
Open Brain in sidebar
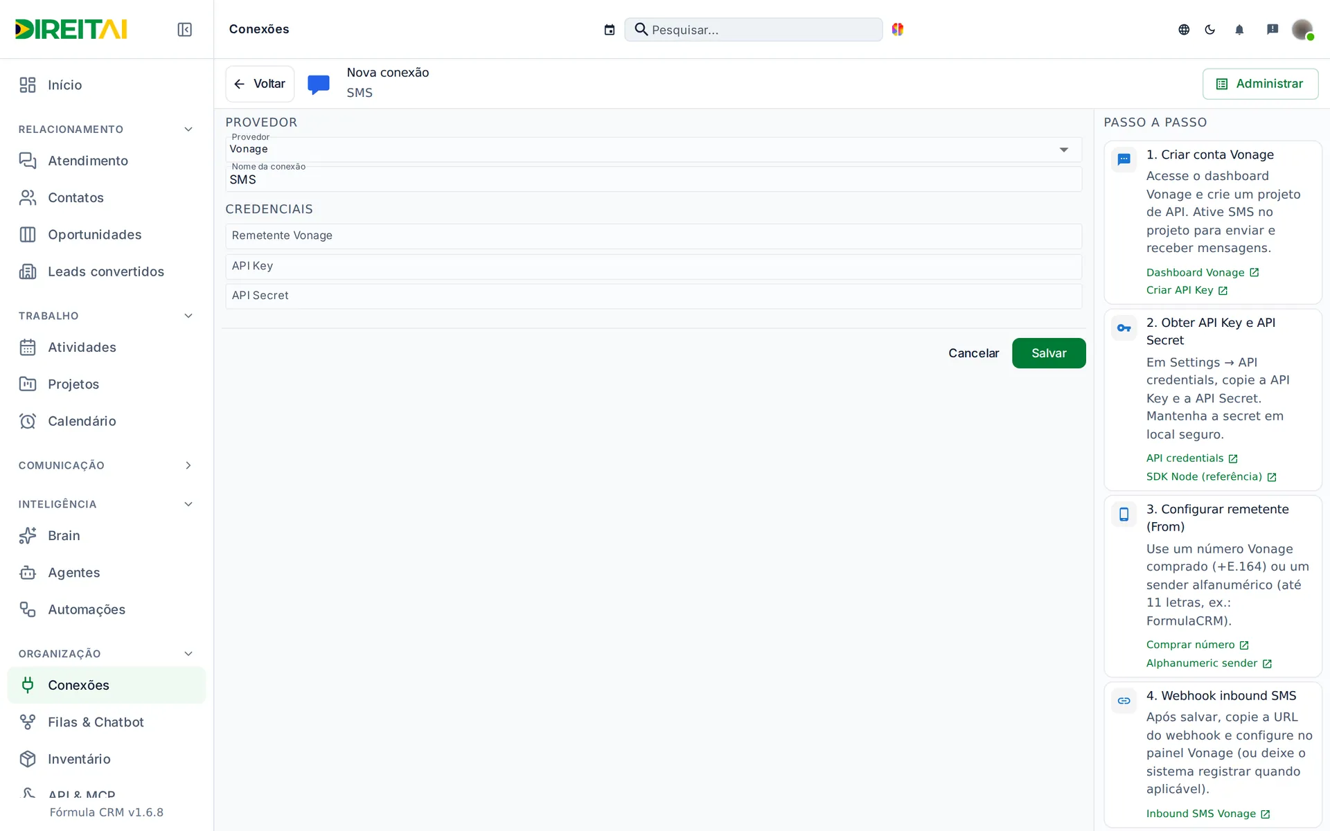(107, 536)
